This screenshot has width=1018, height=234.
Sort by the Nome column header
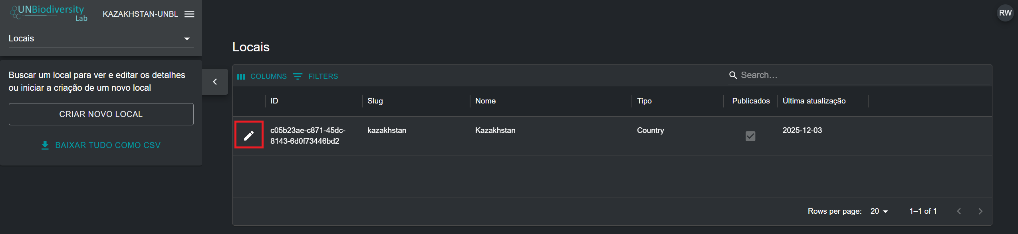pyautogui.click(x=485, y=101)
